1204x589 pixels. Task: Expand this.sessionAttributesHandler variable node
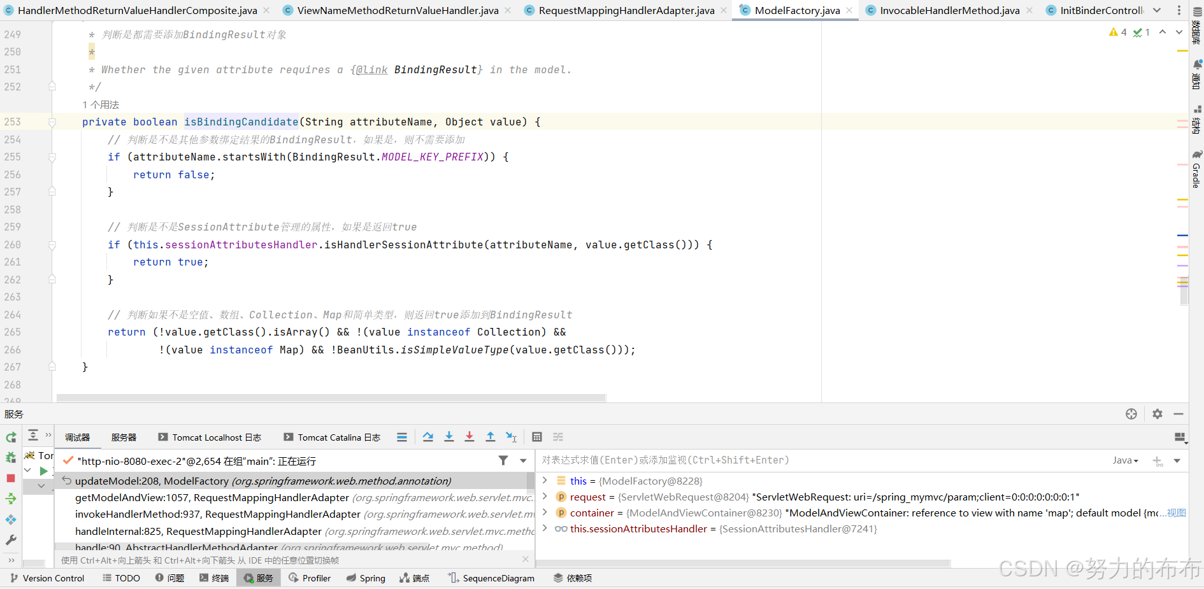[545, 528]
